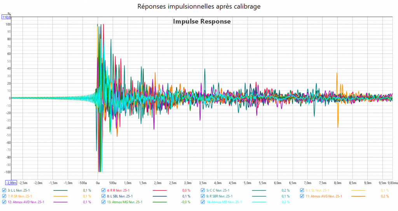The height and width of the screenshot is (211, 398).
Task: Uncheck the 3: L L trace checkbox
Action: pyautogui.click(x=4, y=190)
